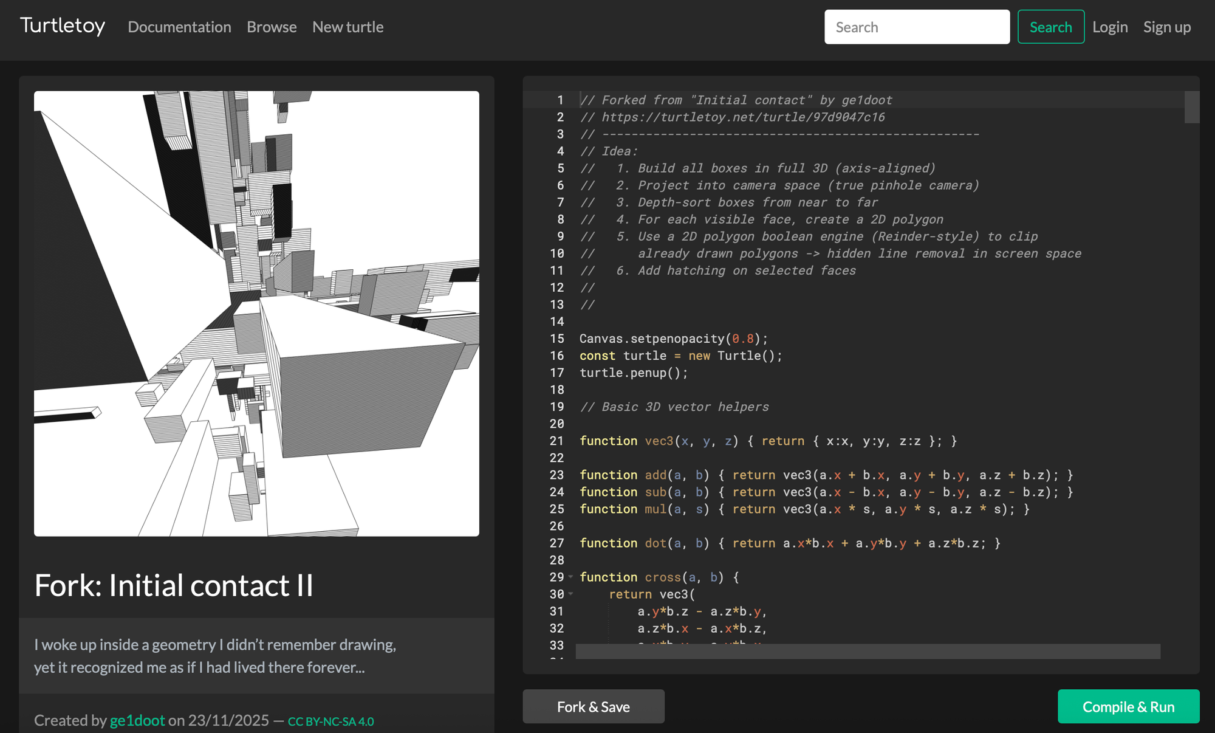The width and height of the screenshot is (1215, 733).
Task: Open the Browse menu item
Action: pyautogui.click(x=272, y=27)
